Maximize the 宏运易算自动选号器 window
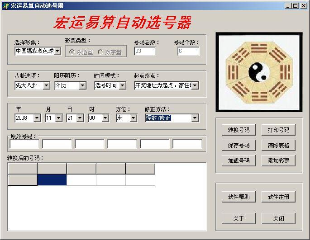The image size is (310, 240). pyautogui.click(x=295, y=6)
